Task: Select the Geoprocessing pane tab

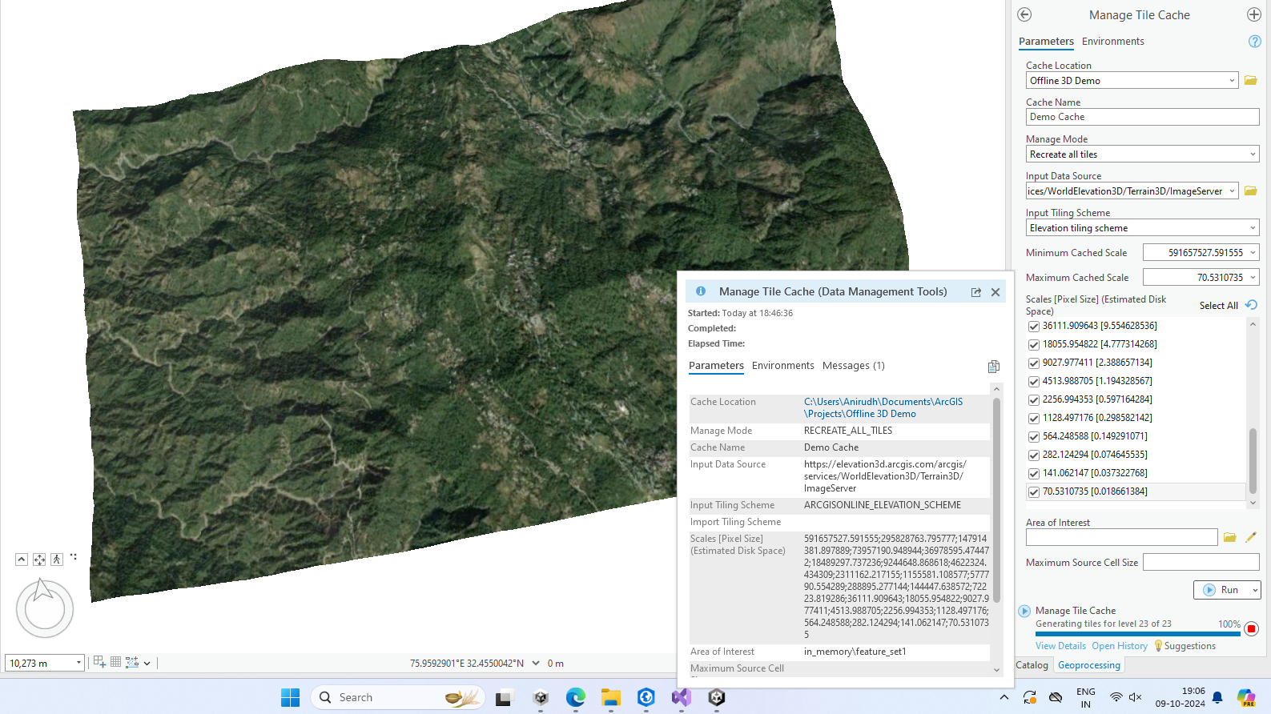Action: 1089,665
